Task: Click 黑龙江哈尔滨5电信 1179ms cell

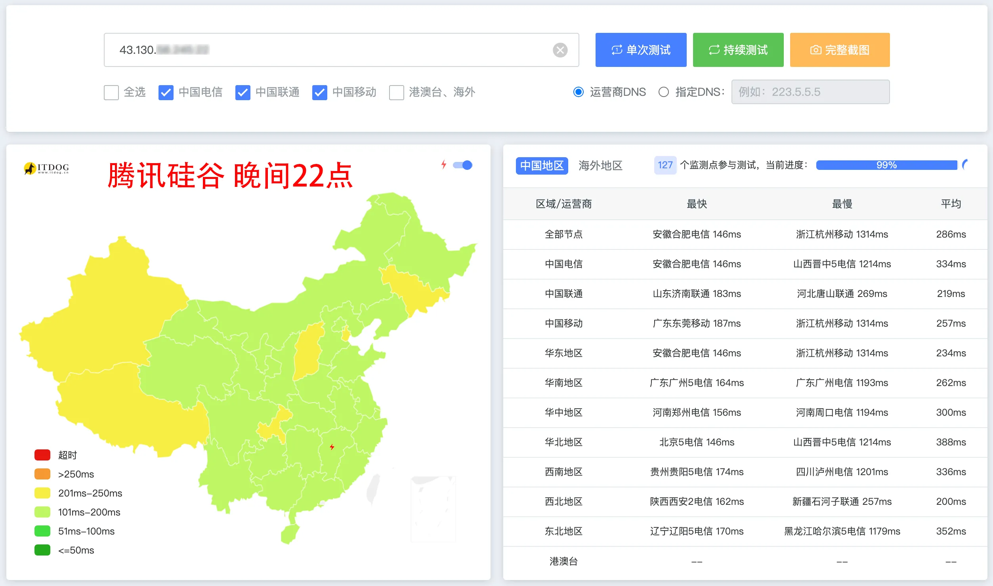Action: (x=842, y=531)
